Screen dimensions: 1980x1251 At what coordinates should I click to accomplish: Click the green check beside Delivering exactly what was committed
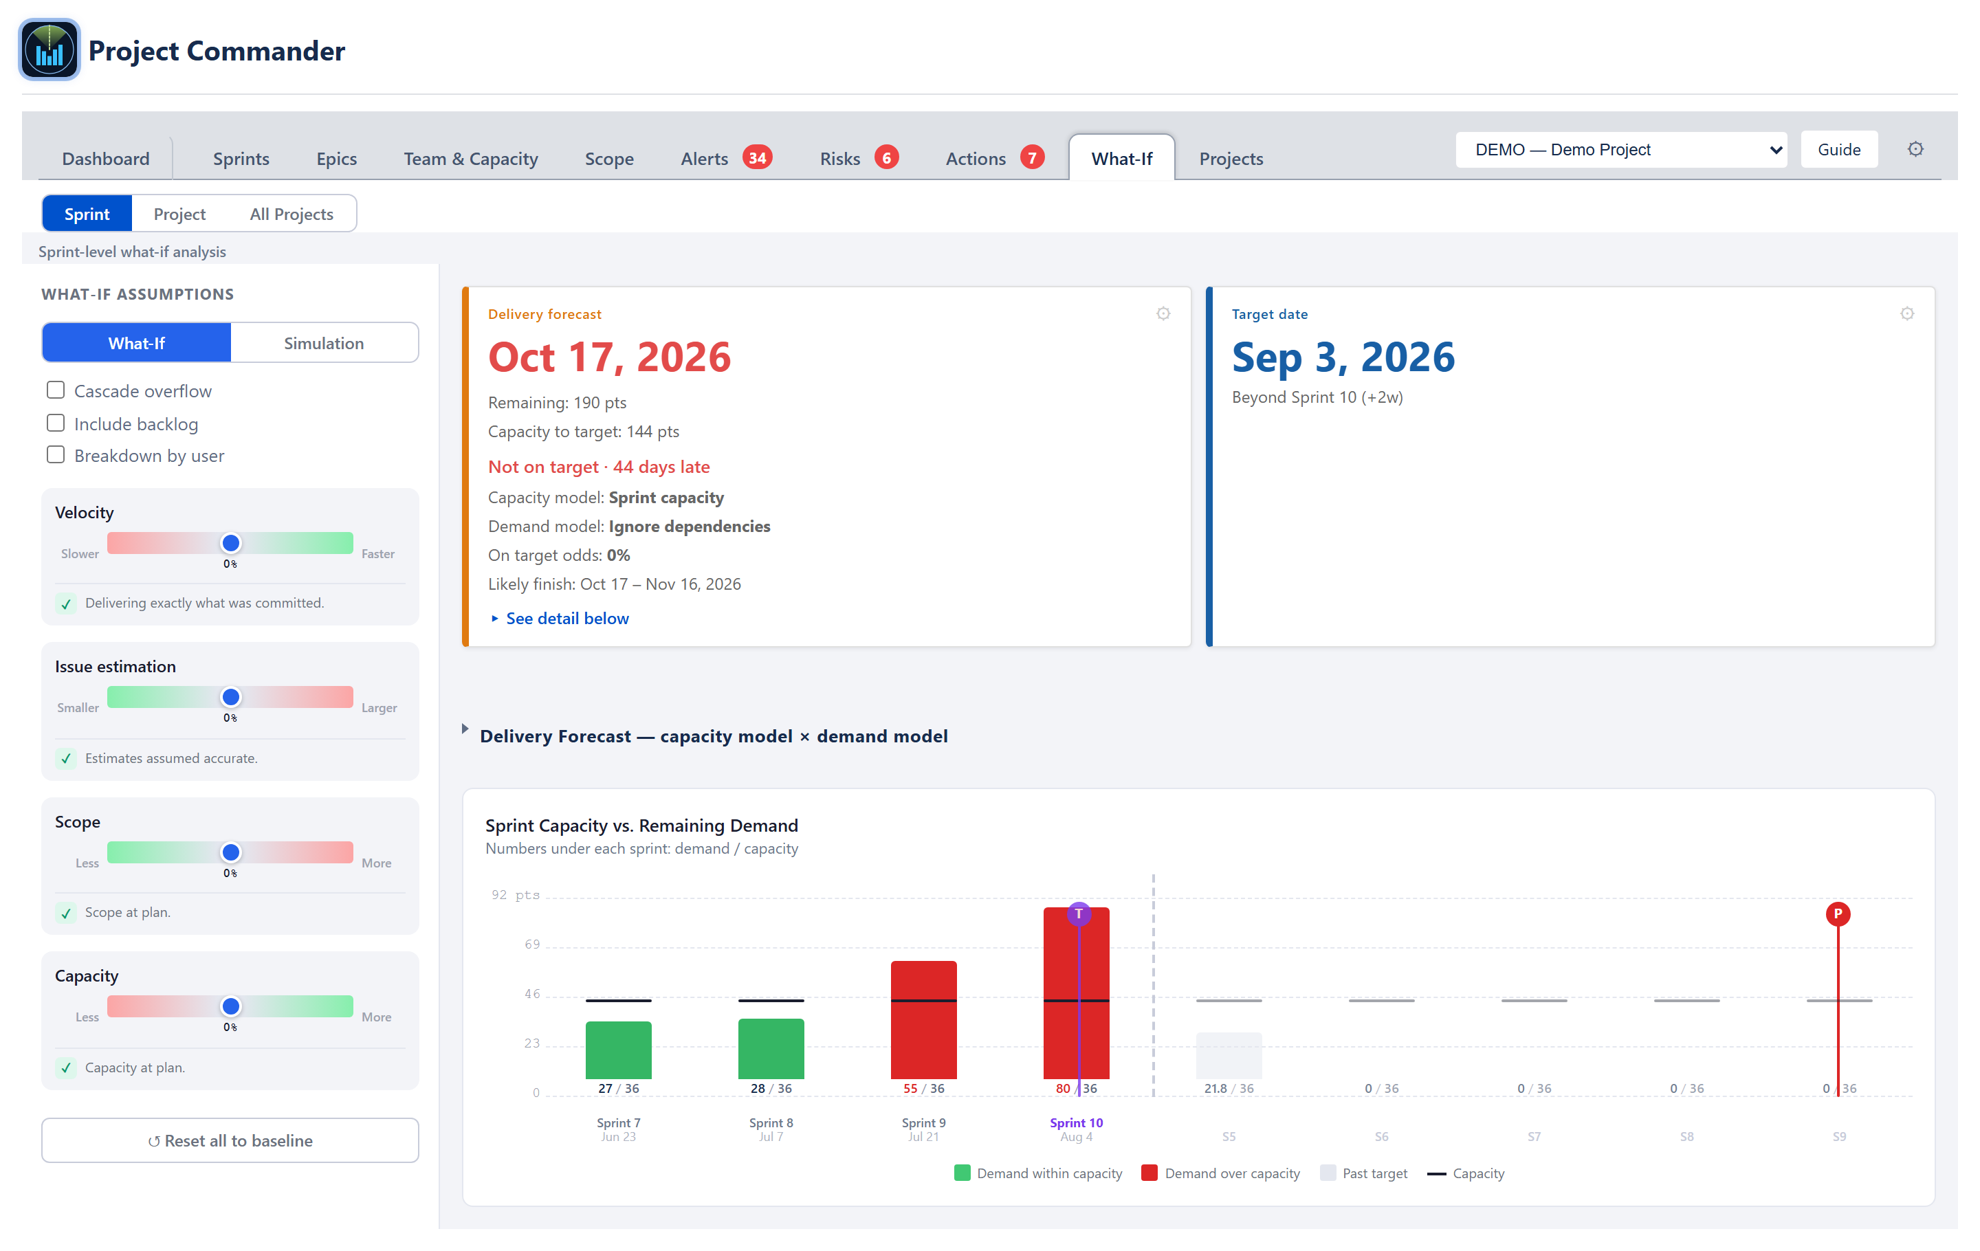pos(67,604)
